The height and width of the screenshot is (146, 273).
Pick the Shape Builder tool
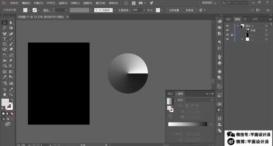(5, 66)
